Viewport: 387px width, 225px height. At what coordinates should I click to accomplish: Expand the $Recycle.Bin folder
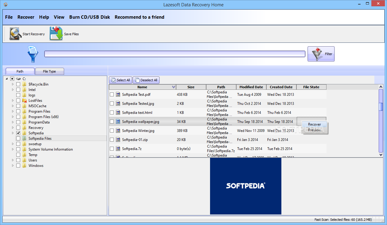(13, 84)
